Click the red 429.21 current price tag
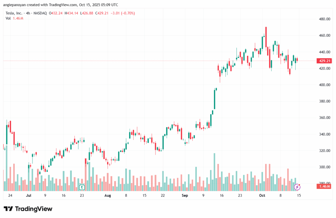 pos(324,61)
